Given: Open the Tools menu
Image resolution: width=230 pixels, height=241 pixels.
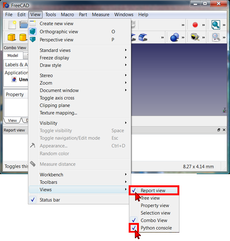Looking at the screenshot, I should click(51, 15).
